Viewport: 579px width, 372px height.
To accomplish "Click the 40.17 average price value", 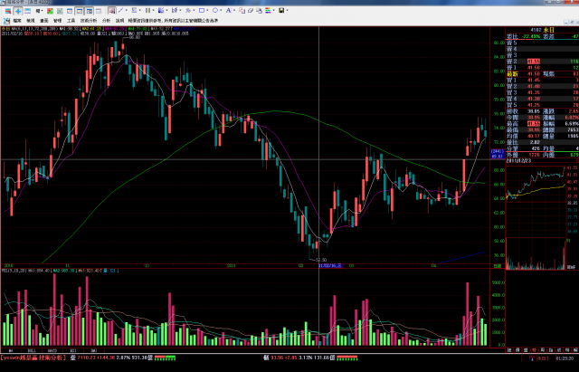I will (534, 136).
